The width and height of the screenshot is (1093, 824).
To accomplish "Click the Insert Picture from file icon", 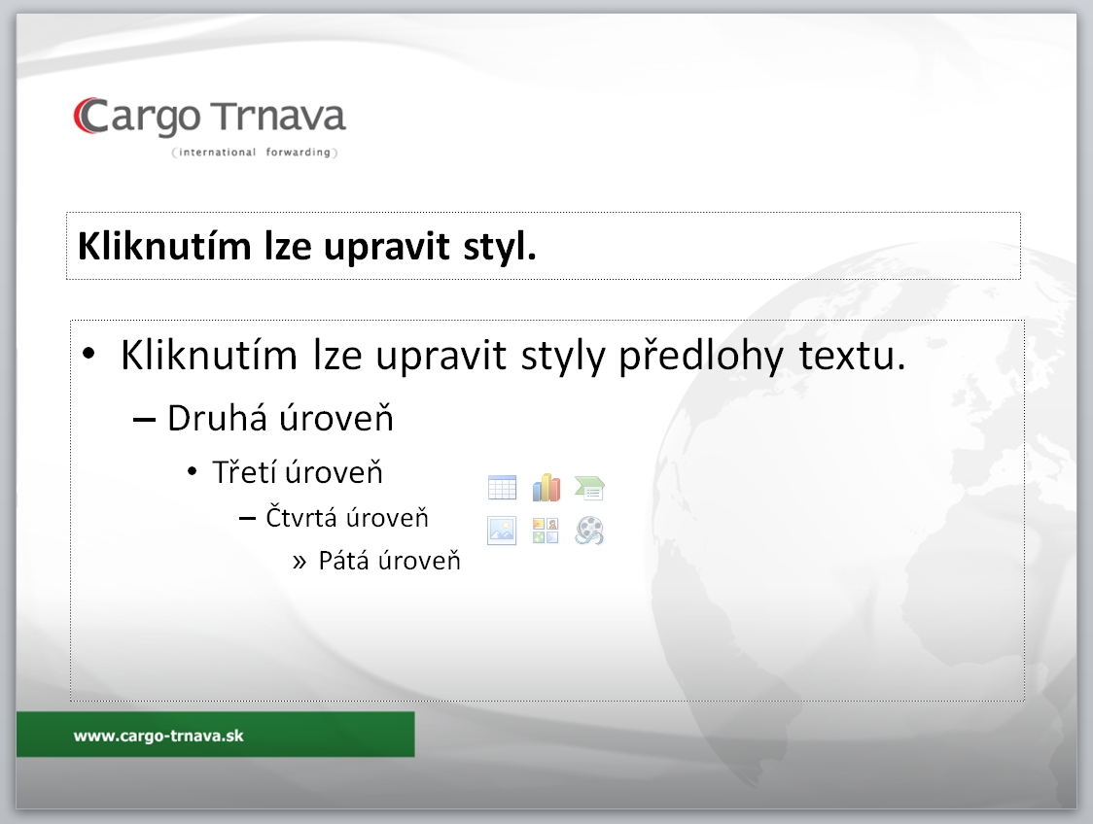I will pos(502,531).
